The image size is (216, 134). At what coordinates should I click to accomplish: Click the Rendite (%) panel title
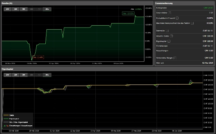(7, 3)
